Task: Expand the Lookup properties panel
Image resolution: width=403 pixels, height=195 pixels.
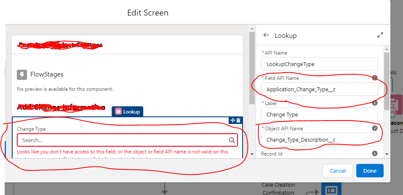Action: [380, 35]
